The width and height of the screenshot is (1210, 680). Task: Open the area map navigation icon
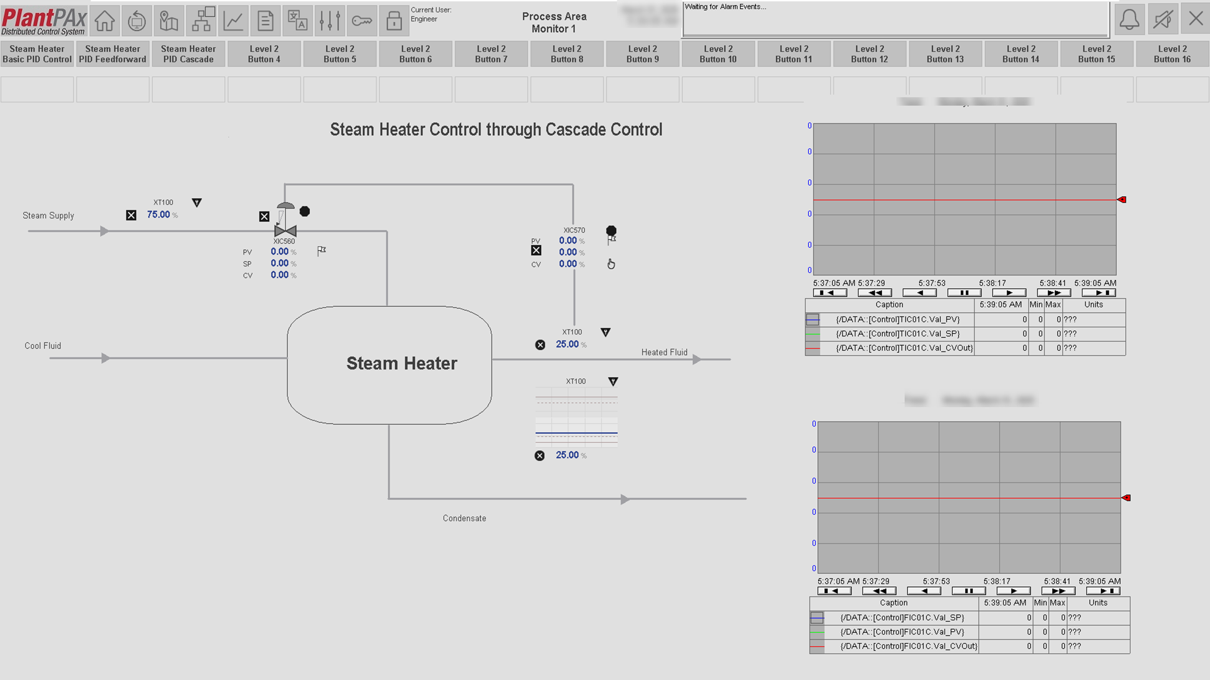tap(169, 21)
